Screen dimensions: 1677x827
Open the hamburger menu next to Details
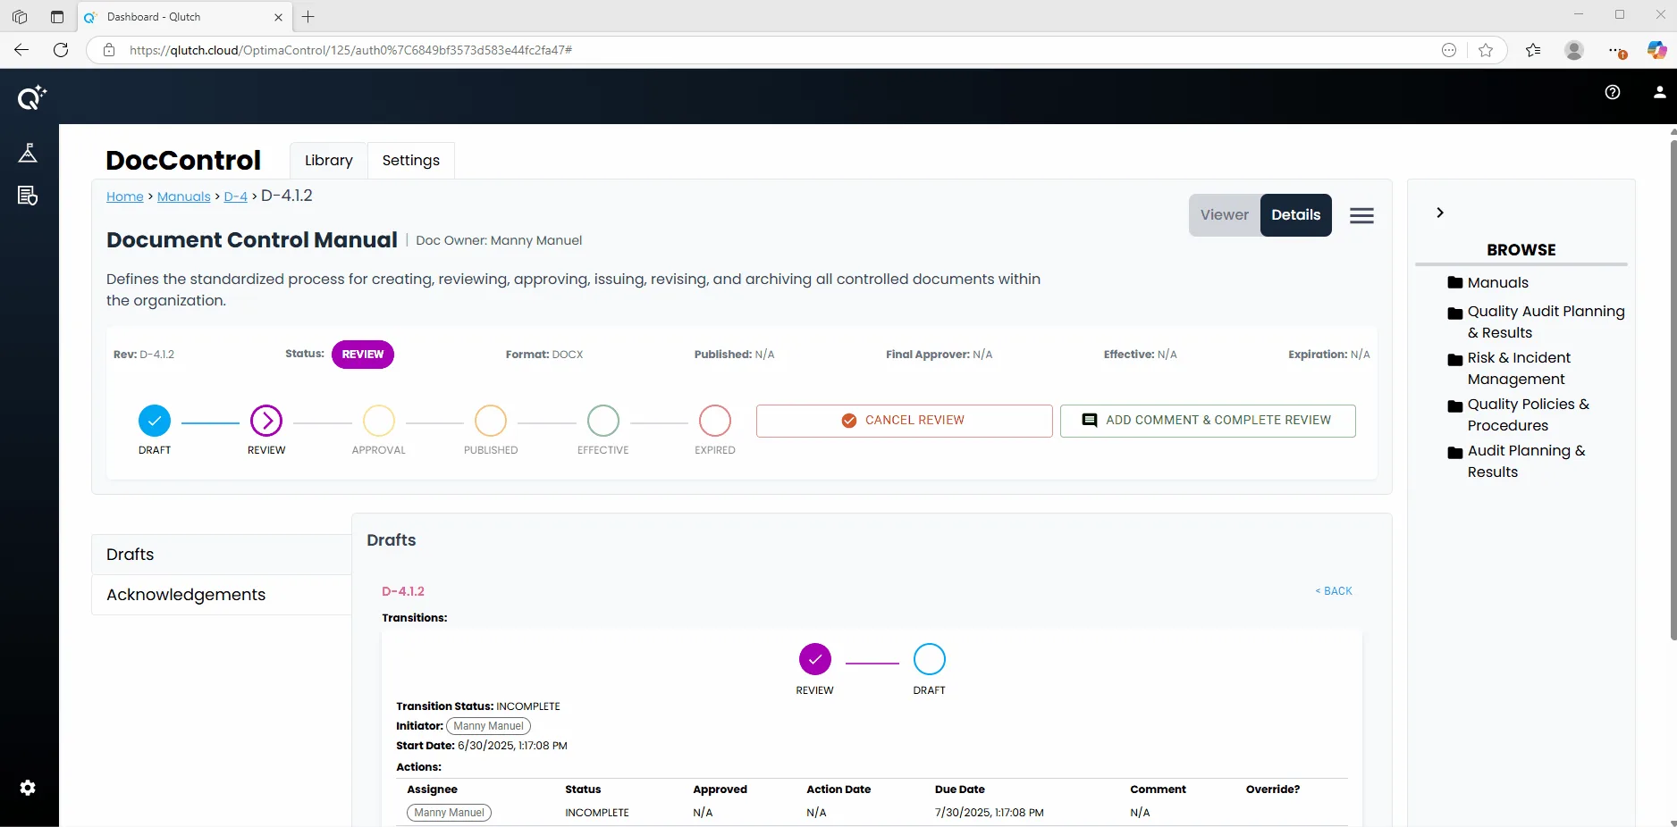[1361, 215]
